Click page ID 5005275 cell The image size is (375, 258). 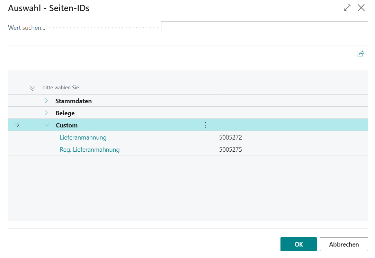point(231,150)
